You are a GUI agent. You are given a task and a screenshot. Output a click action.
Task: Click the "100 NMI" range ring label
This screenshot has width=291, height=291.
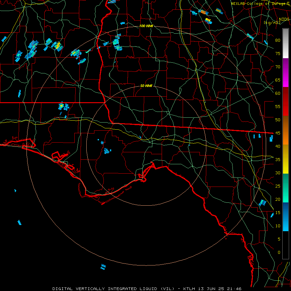[x=146, y=26]
